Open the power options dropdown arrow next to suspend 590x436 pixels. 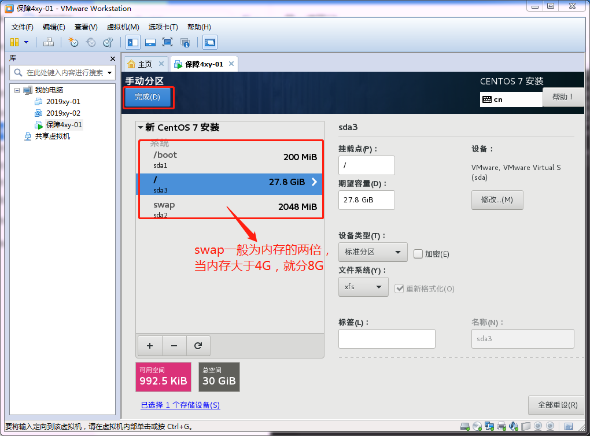[x=27, y=42]
